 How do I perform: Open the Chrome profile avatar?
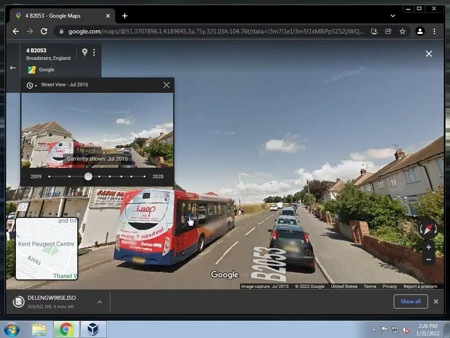420,31
